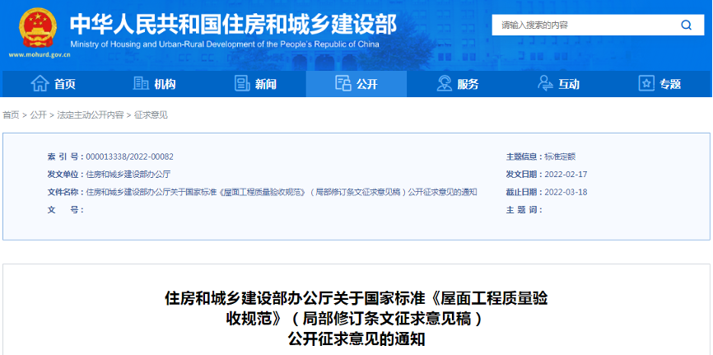Click the bold article headline
Screen dimensions: 713x355
[x=356, y=319]
